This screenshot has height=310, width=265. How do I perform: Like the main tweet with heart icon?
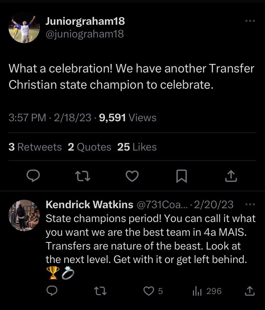point(132,176)
